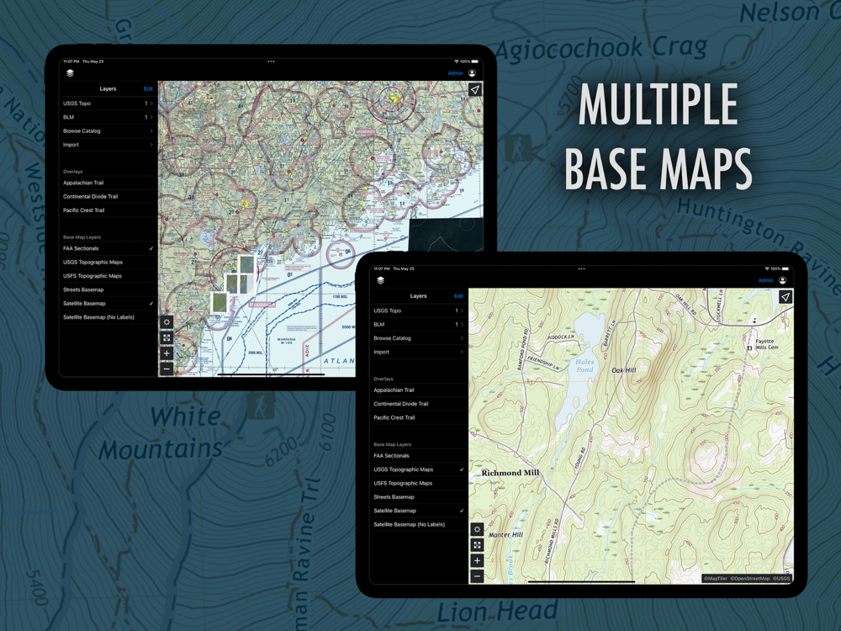Zoom out with minus on lower iPad

click(x=477, y=576)
